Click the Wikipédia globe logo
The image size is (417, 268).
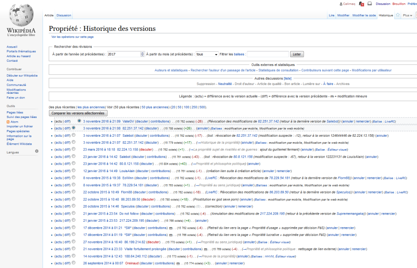[x=21, y=15]
